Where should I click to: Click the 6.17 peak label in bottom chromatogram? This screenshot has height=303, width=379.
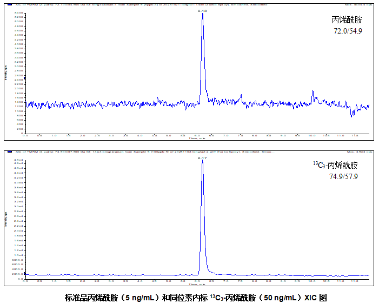click(202, 158)
